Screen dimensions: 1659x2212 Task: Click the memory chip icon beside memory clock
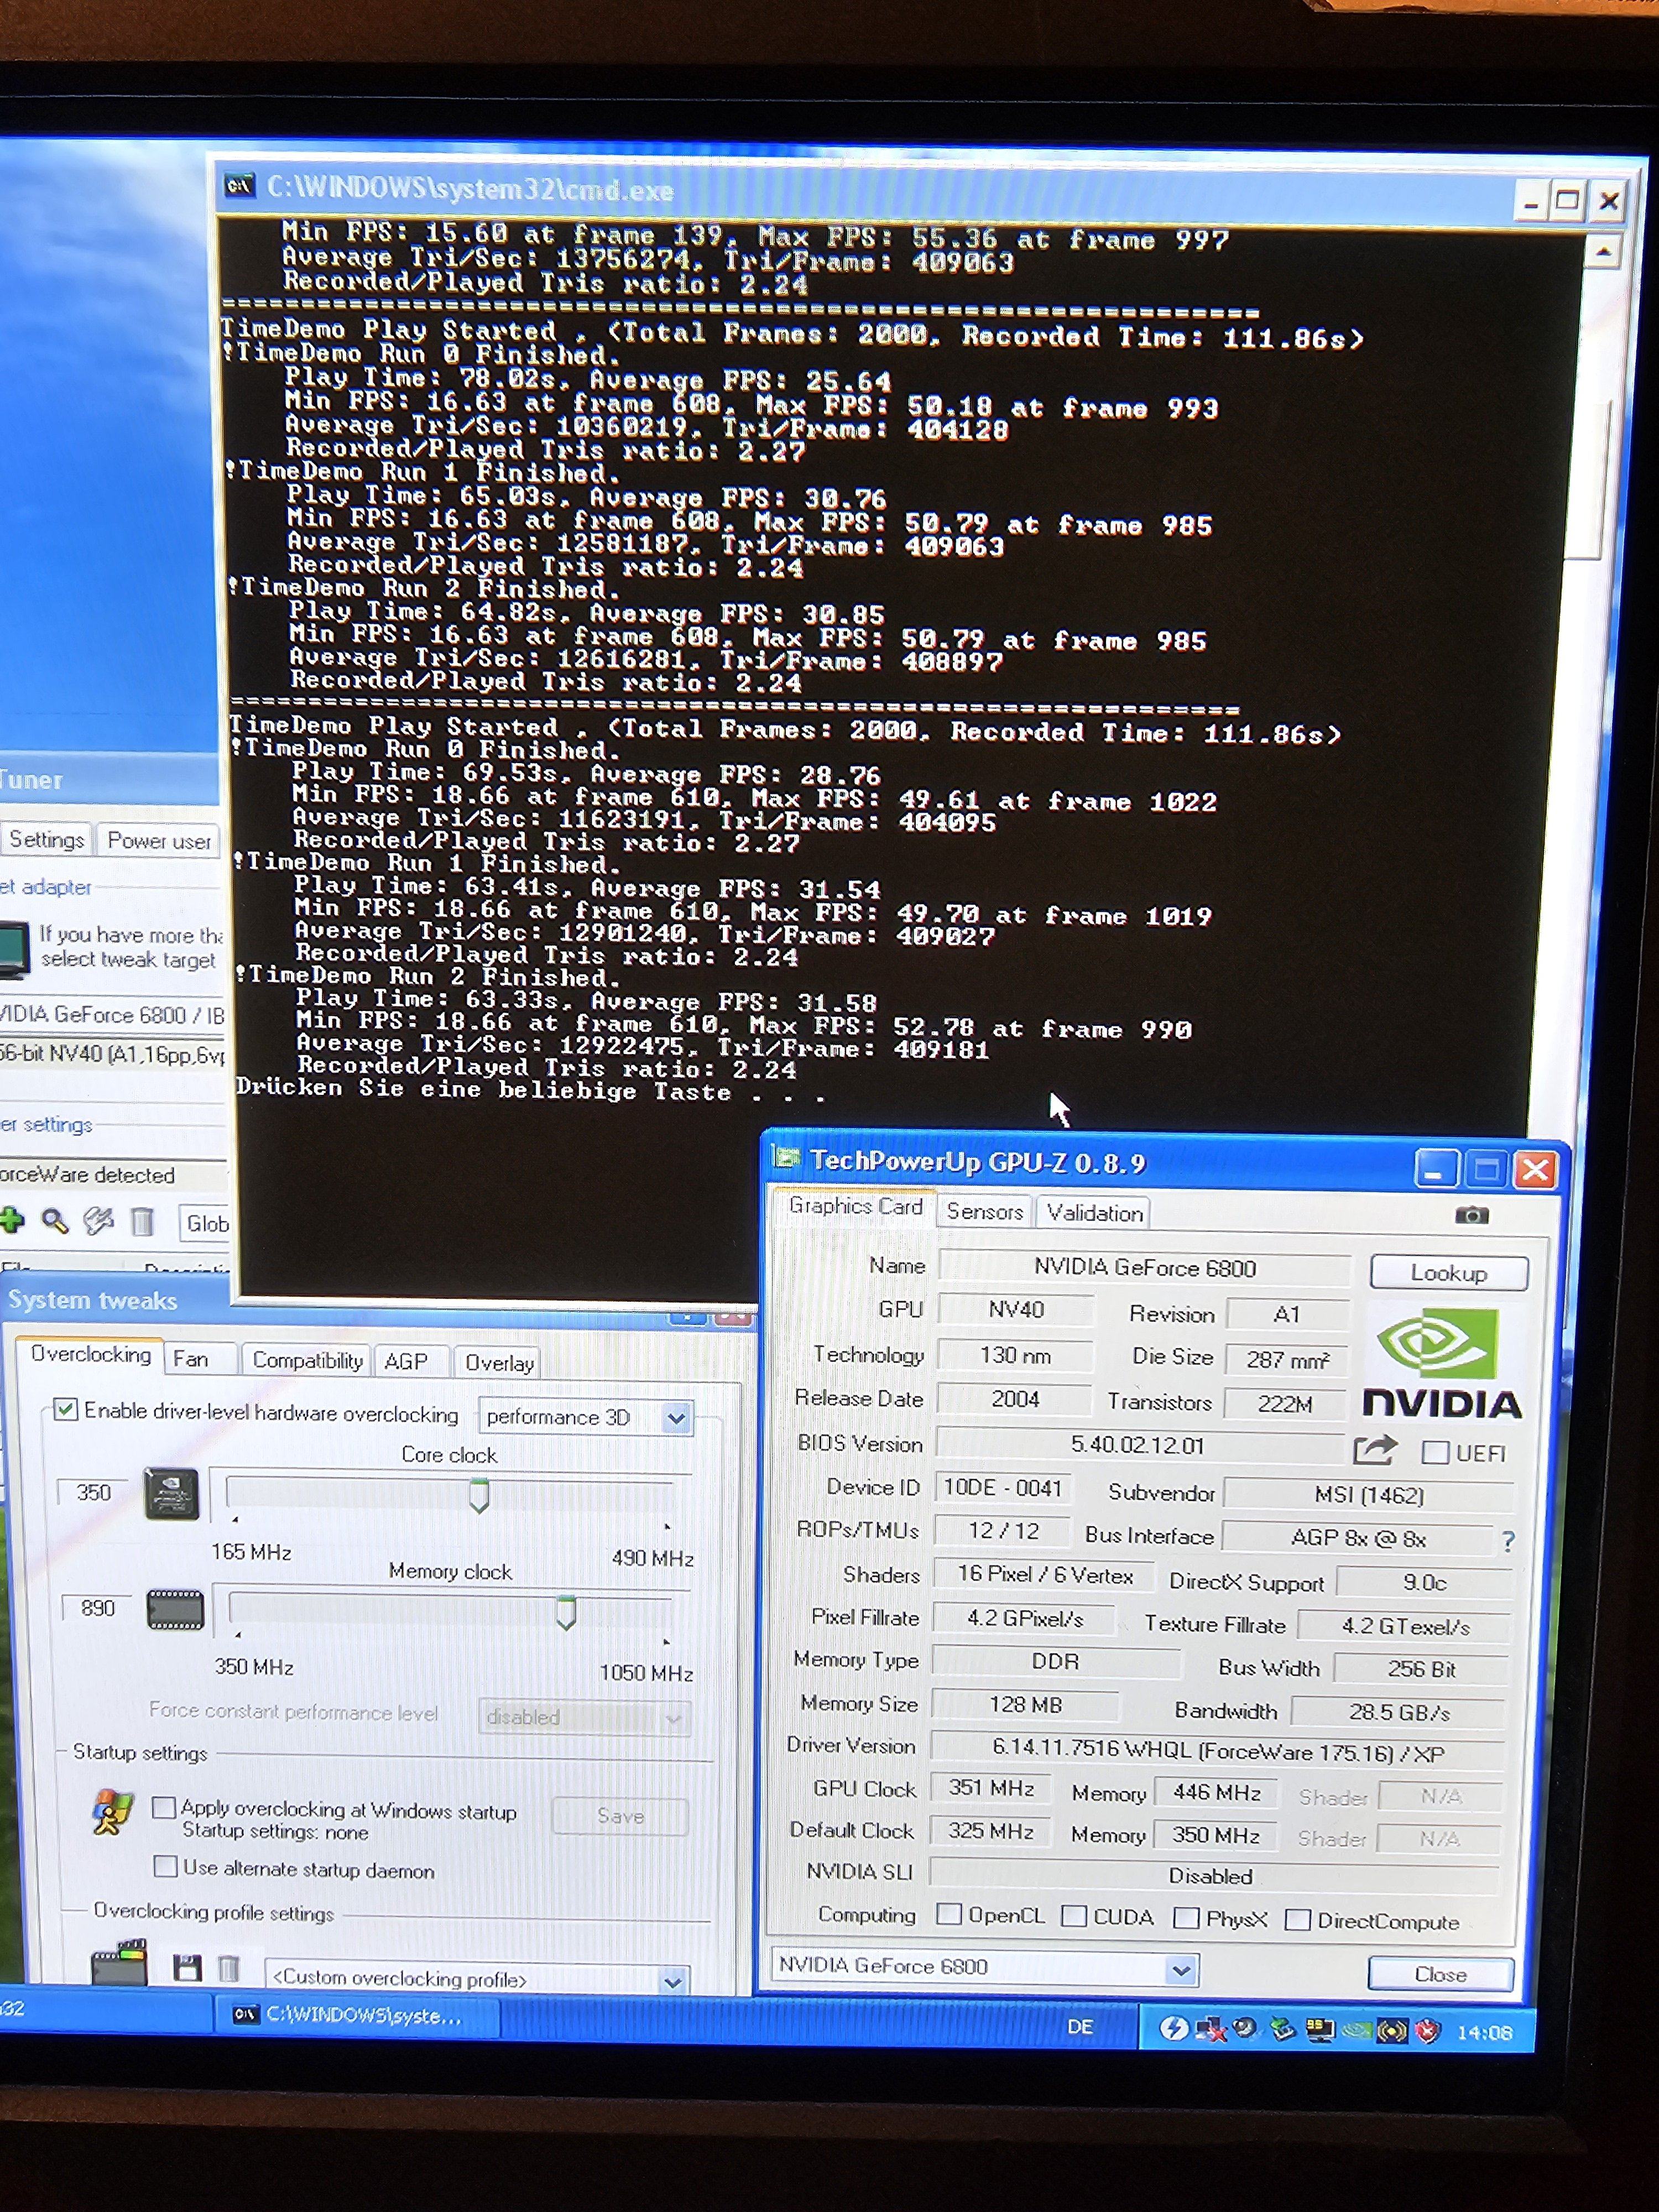[x=175, y=1610]
